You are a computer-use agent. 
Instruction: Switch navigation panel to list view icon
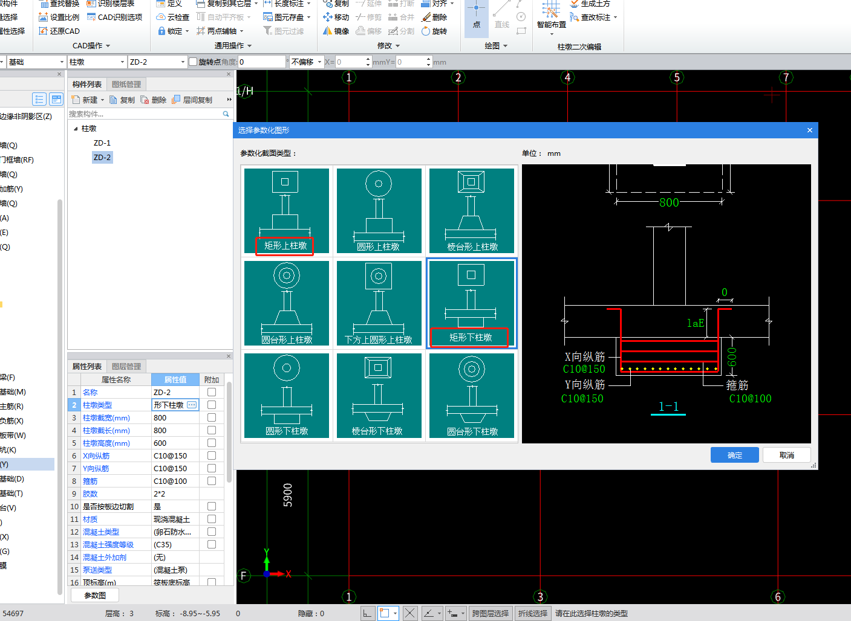(x=39, y=99)
